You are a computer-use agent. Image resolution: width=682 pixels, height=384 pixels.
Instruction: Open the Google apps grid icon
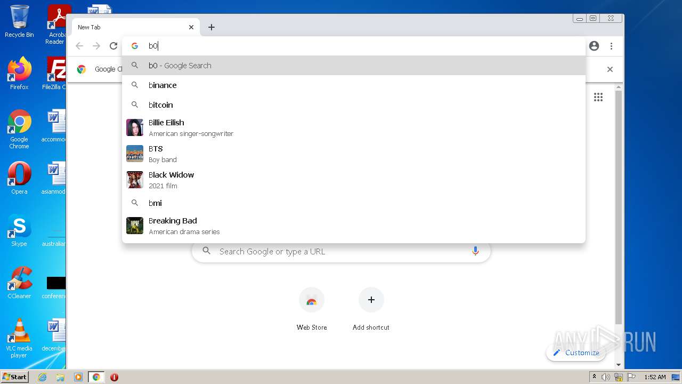pyautogui.click(x=598, y=97)
